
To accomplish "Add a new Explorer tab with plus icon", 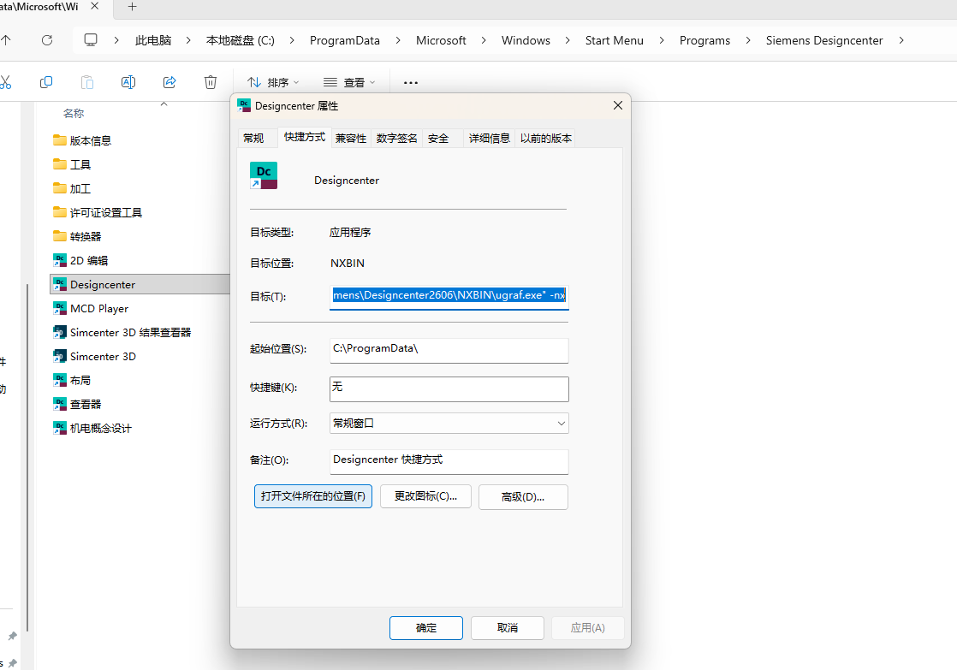I will pyautogui.click(x=132, y=7).
